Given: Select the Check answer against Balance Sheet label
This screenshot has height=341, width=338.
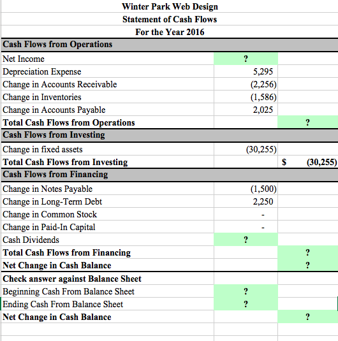Looking at the screenshot, I should [x=72, y=279].
